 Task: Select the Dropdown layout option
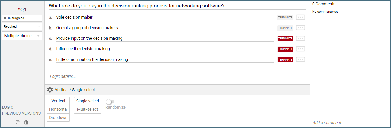pos(58,118)
